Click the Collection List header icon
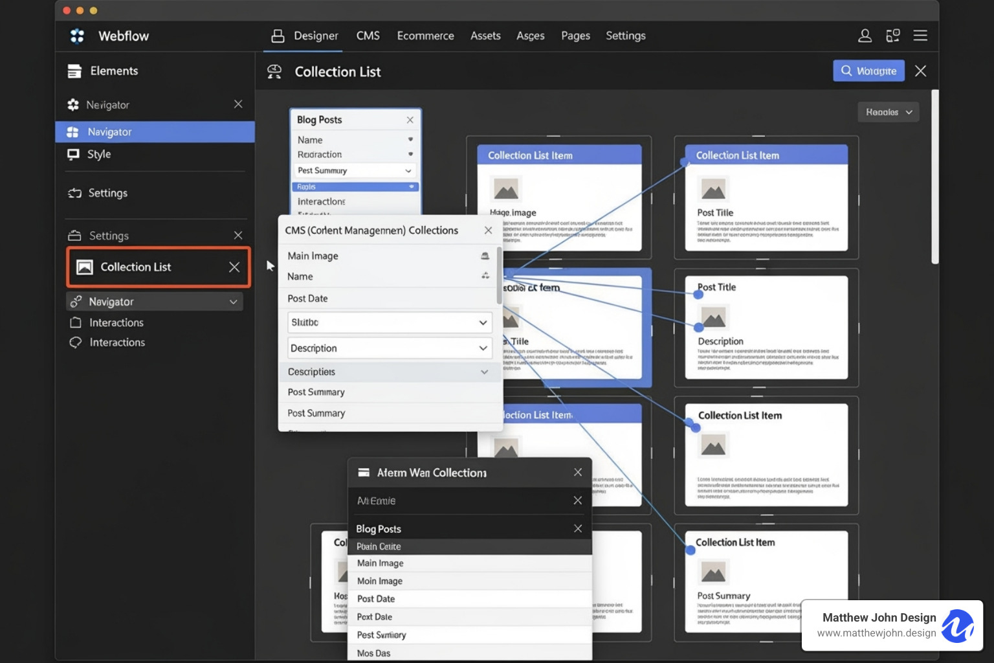The height and width of the screenshot is (663, 994). 274,72
